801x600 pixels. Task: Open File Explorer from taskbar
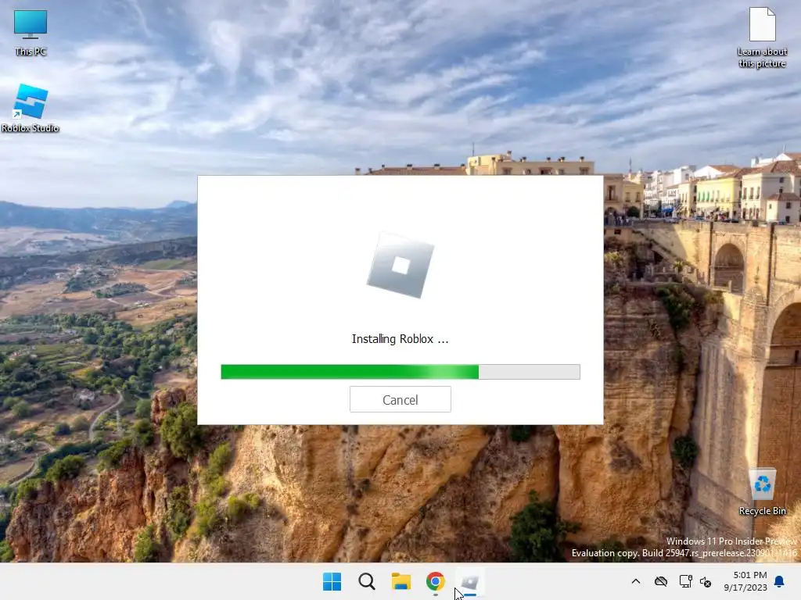tap(401, 581)
